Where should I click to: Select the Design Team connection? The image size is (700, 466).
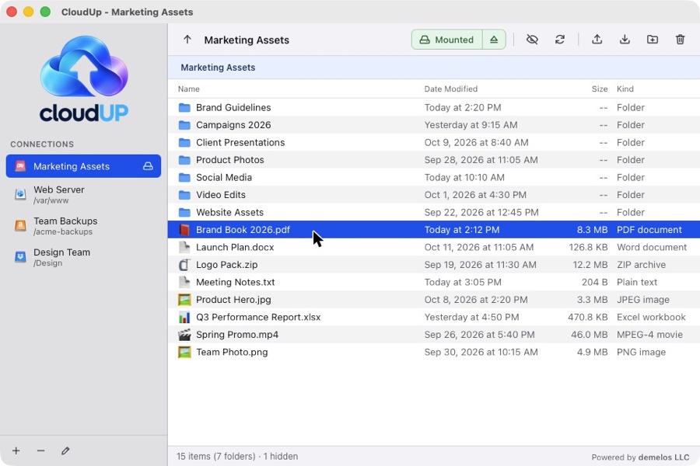[83, 257]
